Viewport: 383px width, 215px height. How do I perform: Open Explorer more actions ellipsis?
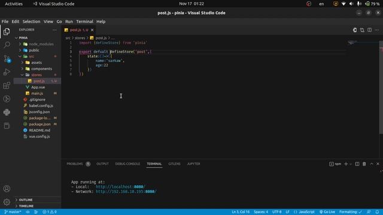[x=54, y=30]
